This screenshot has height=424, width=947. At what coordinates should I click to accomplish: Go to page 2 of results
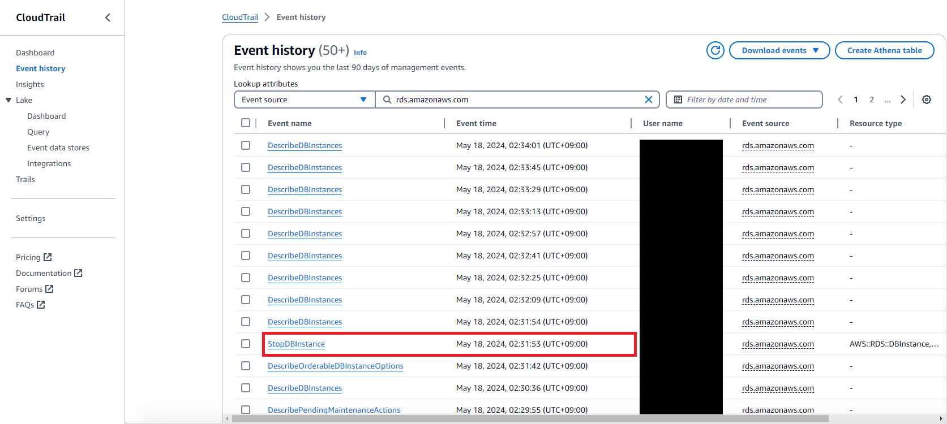pos(872,99)
